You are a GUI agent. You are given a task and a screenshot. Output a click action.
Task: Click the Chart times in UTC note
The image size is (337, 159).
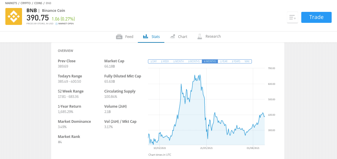coord(160,155)
